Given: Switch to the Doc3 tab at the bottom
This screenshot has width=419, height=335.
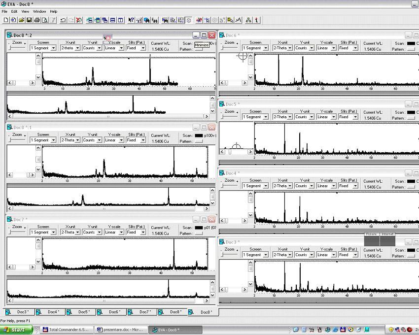Looking at the screenshot, I should 20,312.
